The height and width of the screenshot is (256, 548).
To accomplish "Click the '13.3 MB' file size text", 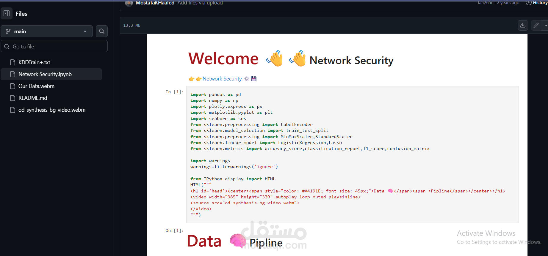I will pos(132,25).
